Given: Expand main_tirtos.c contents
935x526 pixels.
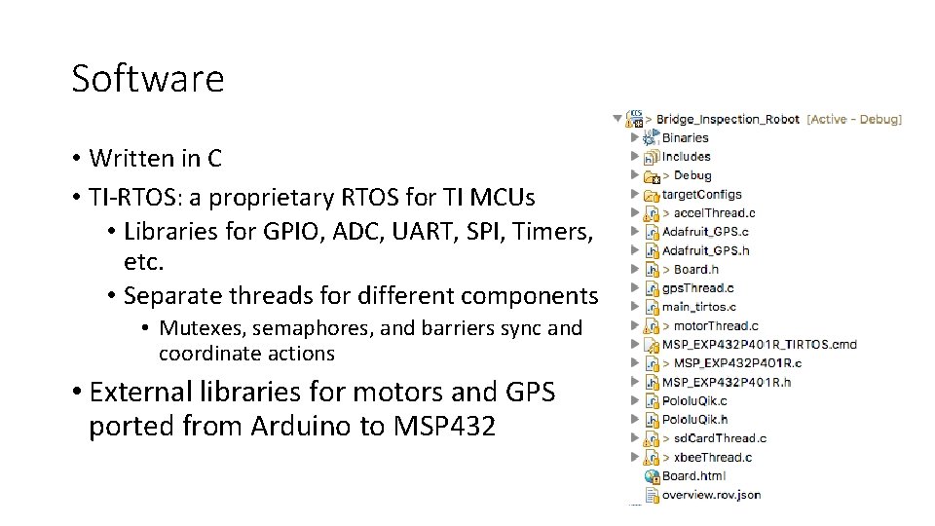Looking at the screenshot, I should tap(634, 307).
